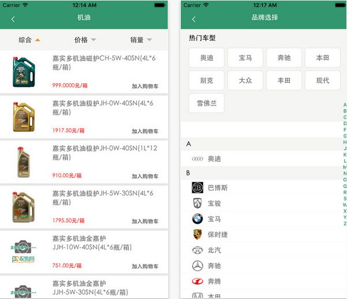Select the BMW logo in brand list
The width and height of the screenshot is (347, 299).
pos(198,219)
